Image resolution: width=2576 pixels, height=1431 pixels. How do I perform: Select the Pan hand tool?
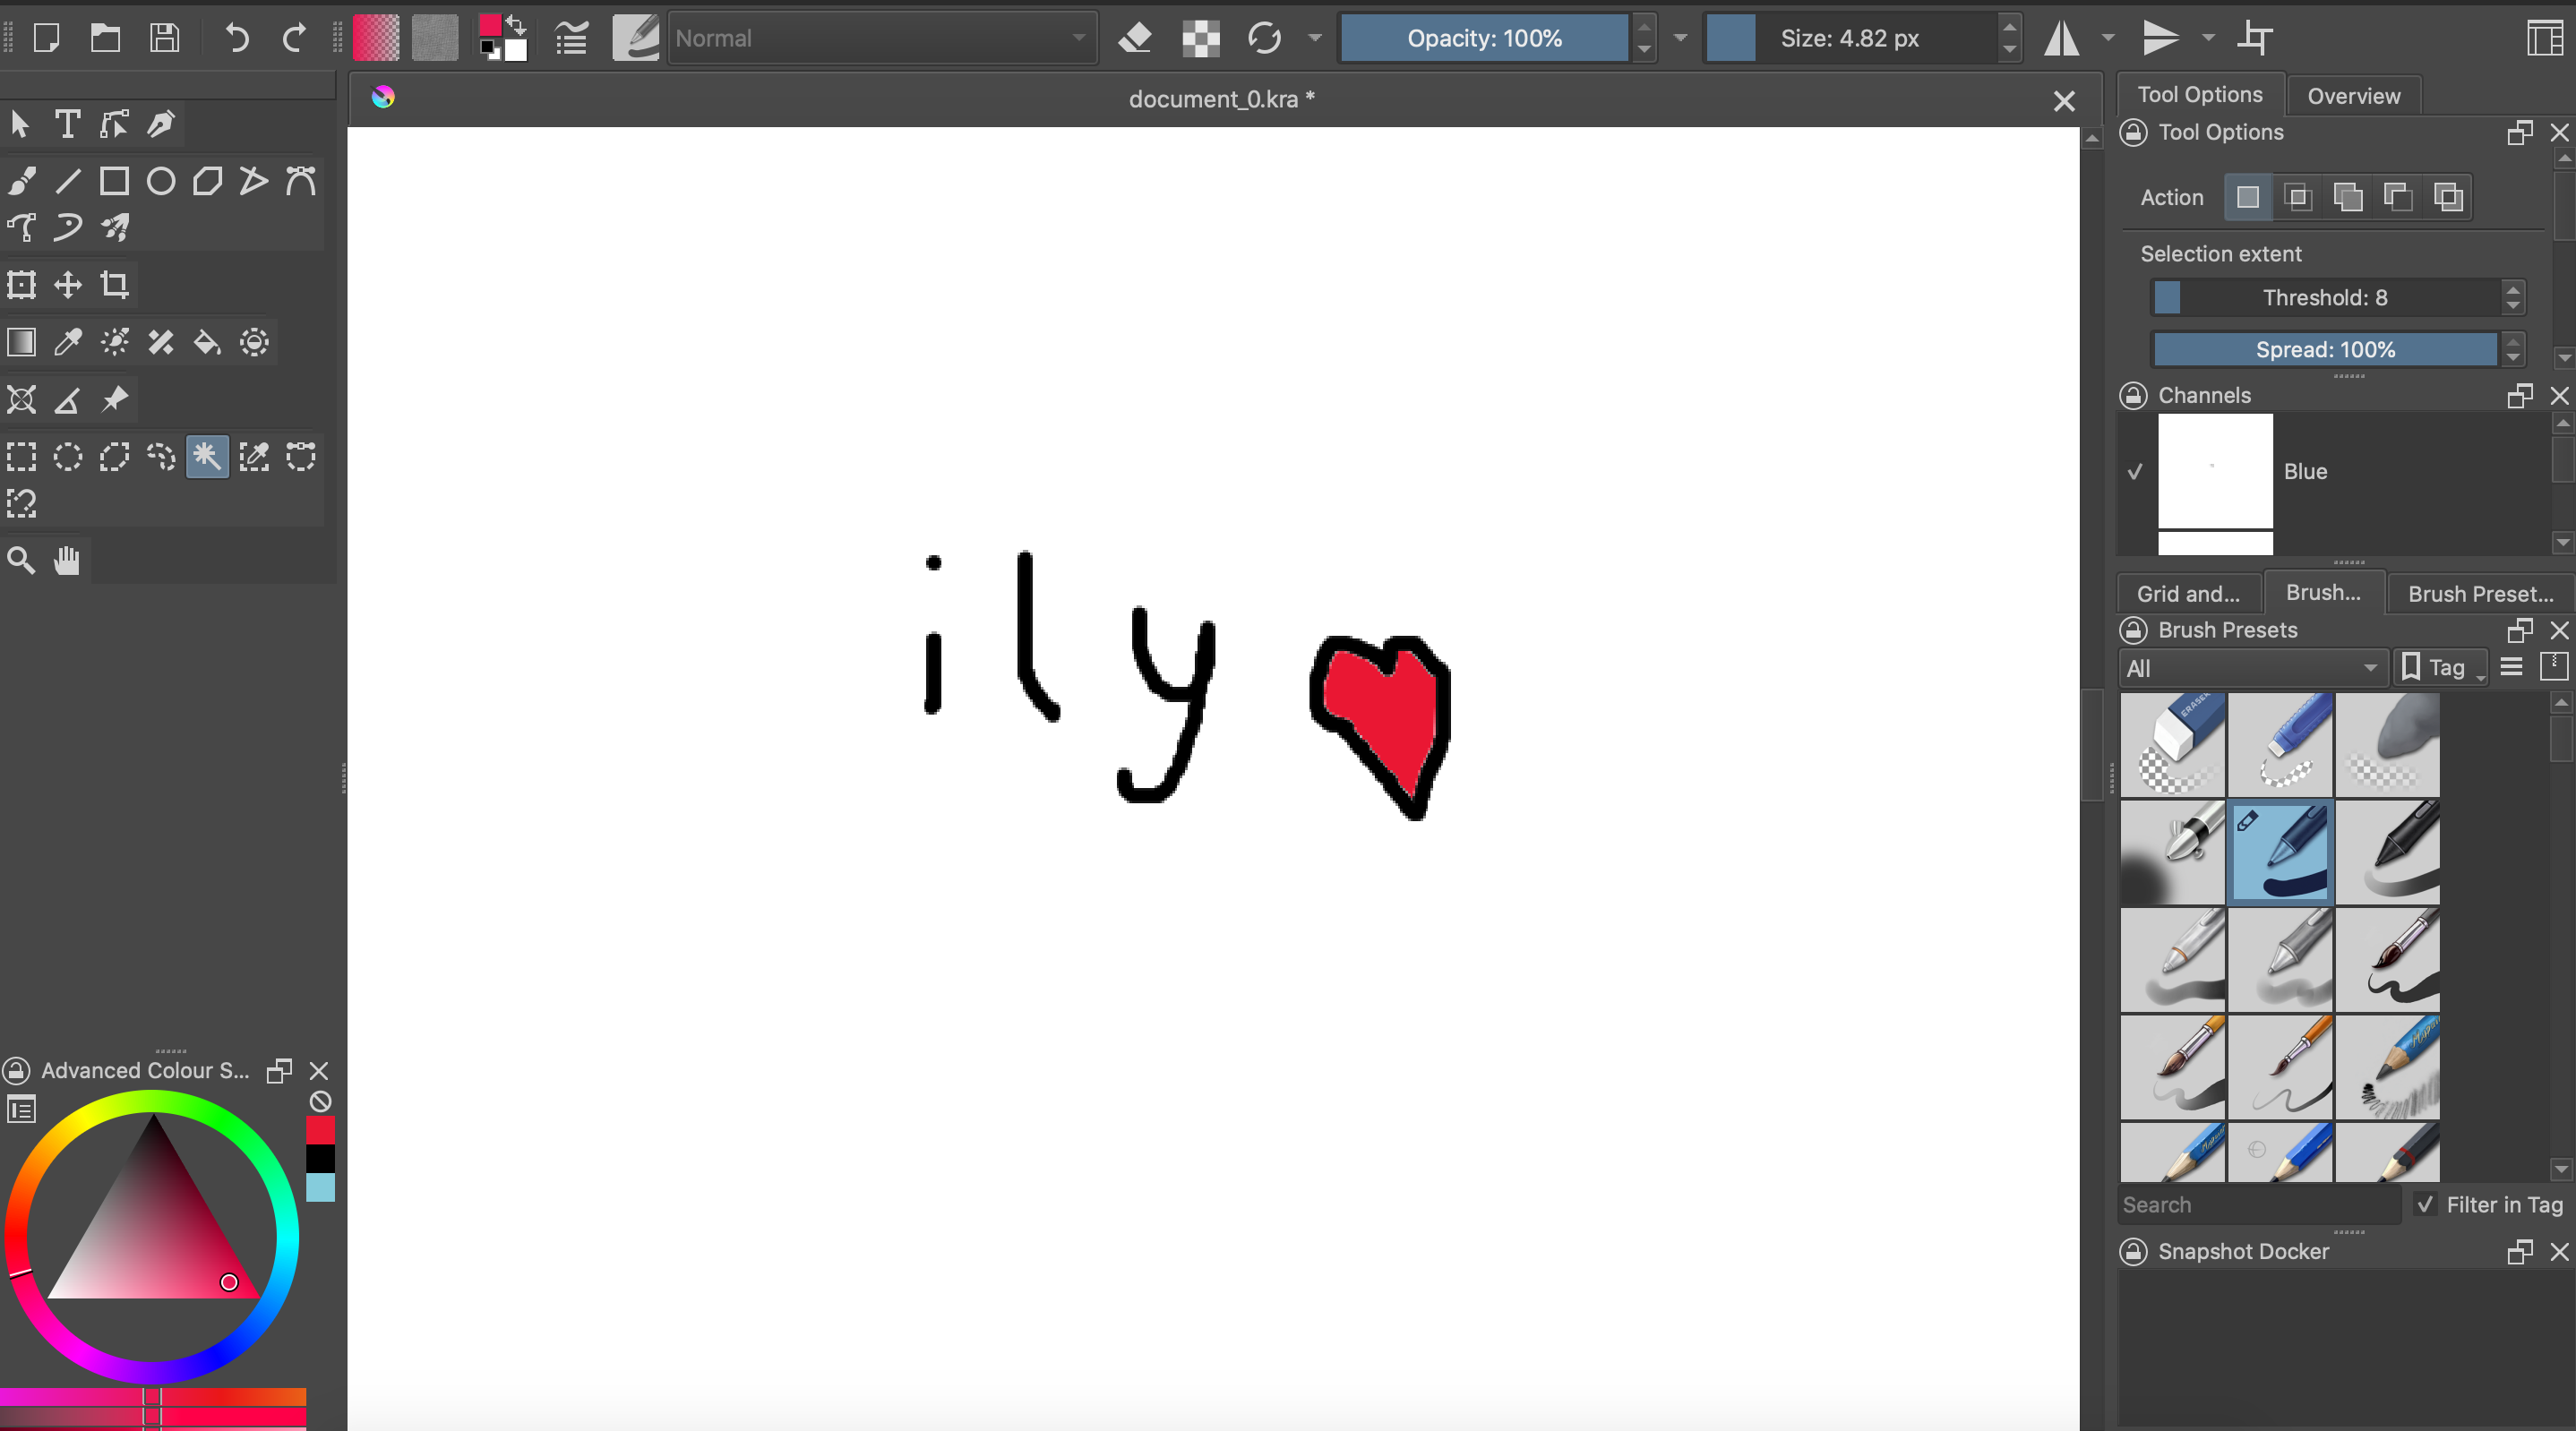(x=67, y=560)
